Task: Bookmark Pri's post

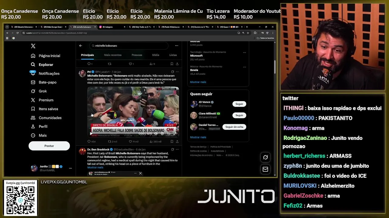Action: click(x=172, y=141)
